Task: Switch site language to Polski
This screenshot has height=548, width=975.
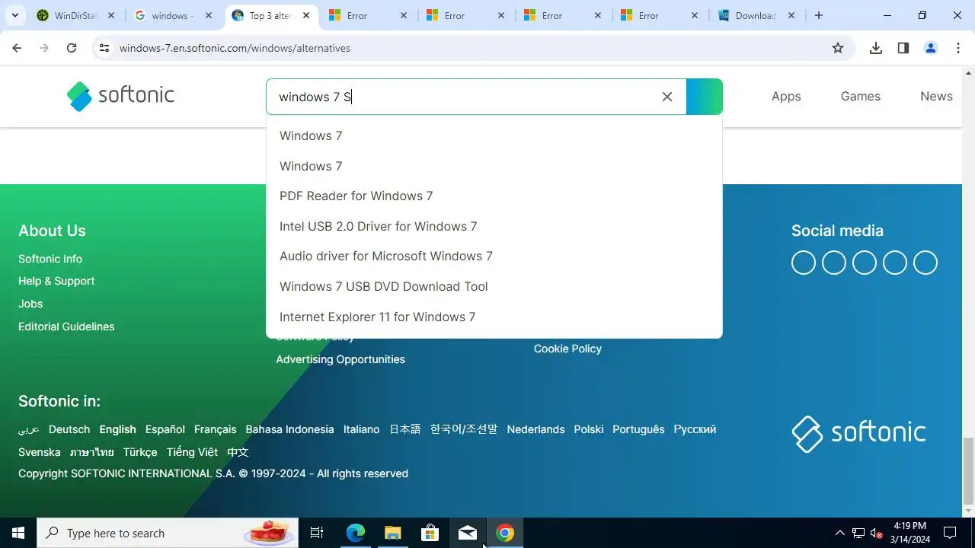Action: [589, 429]
